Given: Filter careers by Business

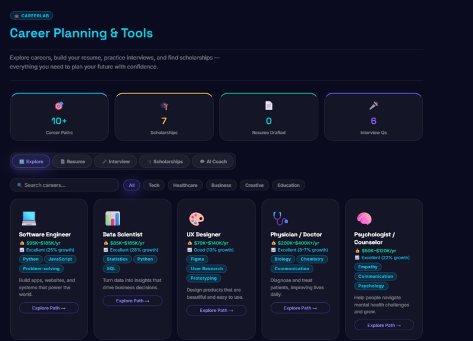Looking at the screenshot, I should tap(221, 185).
